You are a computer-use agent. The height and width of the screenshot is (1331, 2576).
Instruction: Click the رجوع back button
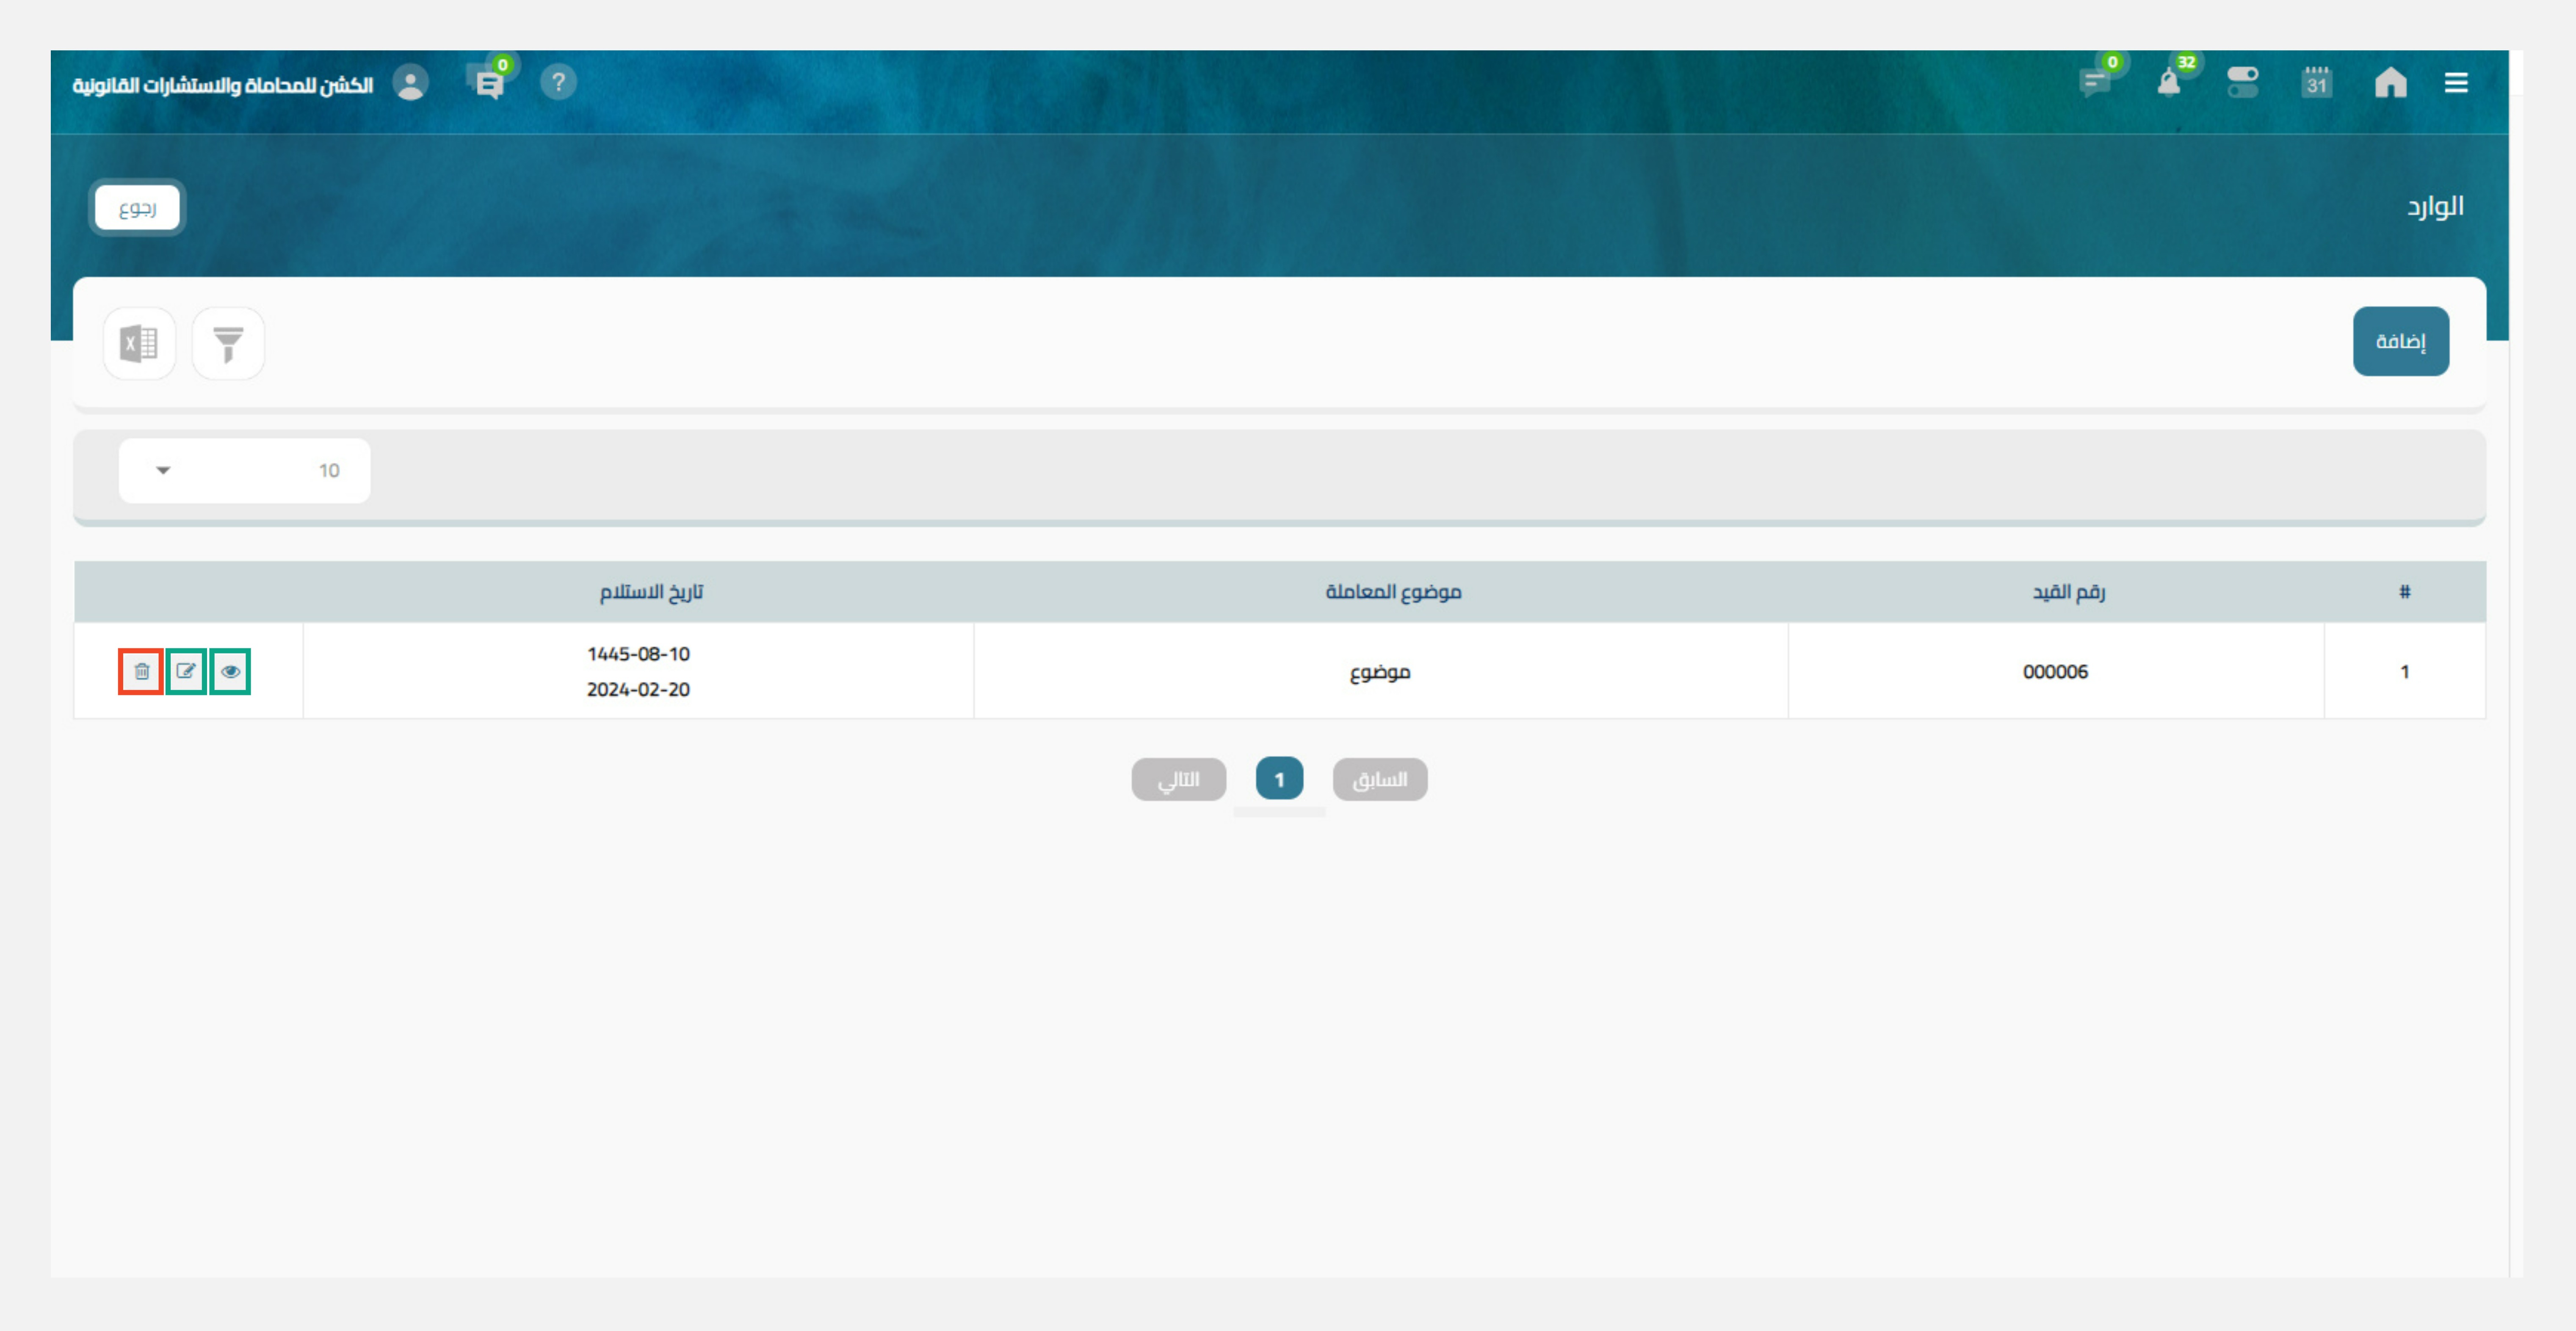tap(137, 208)
